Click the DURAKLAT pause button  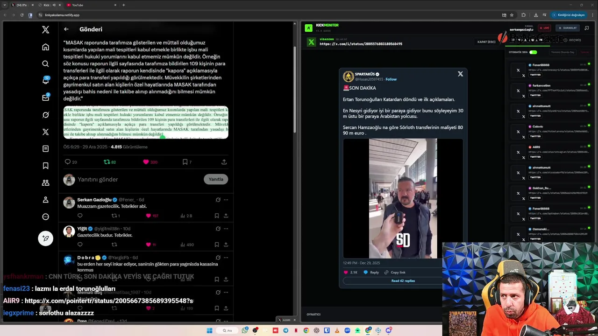567,28
